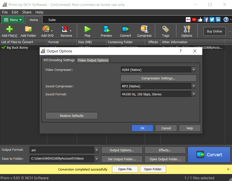The width and height of the screenshot is (232, 181).
Task: Switch to the Suite tab
Action: click(x=52, y=20)
